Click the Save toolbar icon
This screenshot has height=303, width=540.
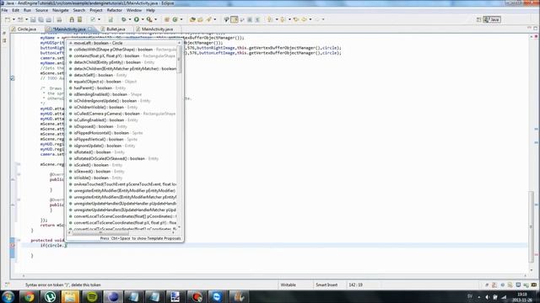pyautogui.click(x=33, y=19)
